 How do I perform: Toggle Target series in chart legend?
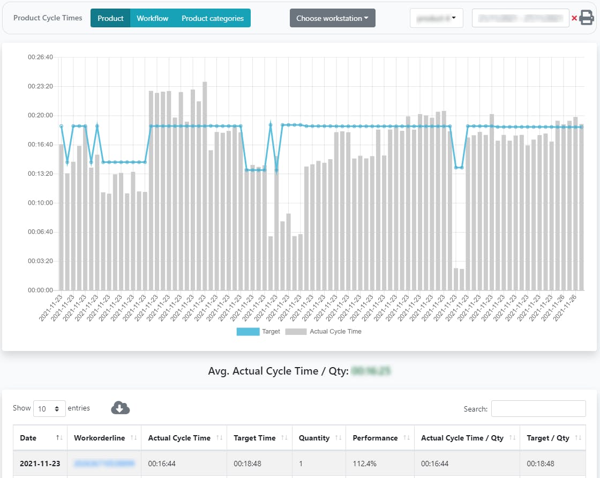(258, 331)
